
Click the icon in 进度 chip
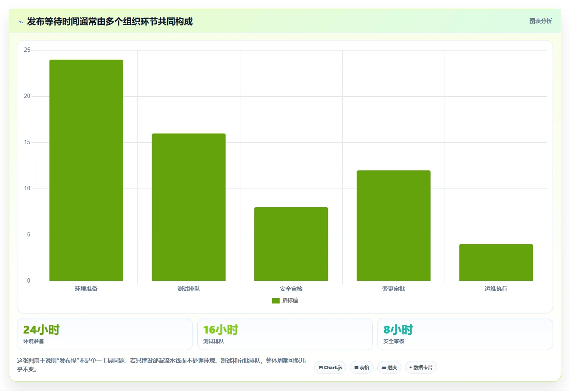point(384,368)
